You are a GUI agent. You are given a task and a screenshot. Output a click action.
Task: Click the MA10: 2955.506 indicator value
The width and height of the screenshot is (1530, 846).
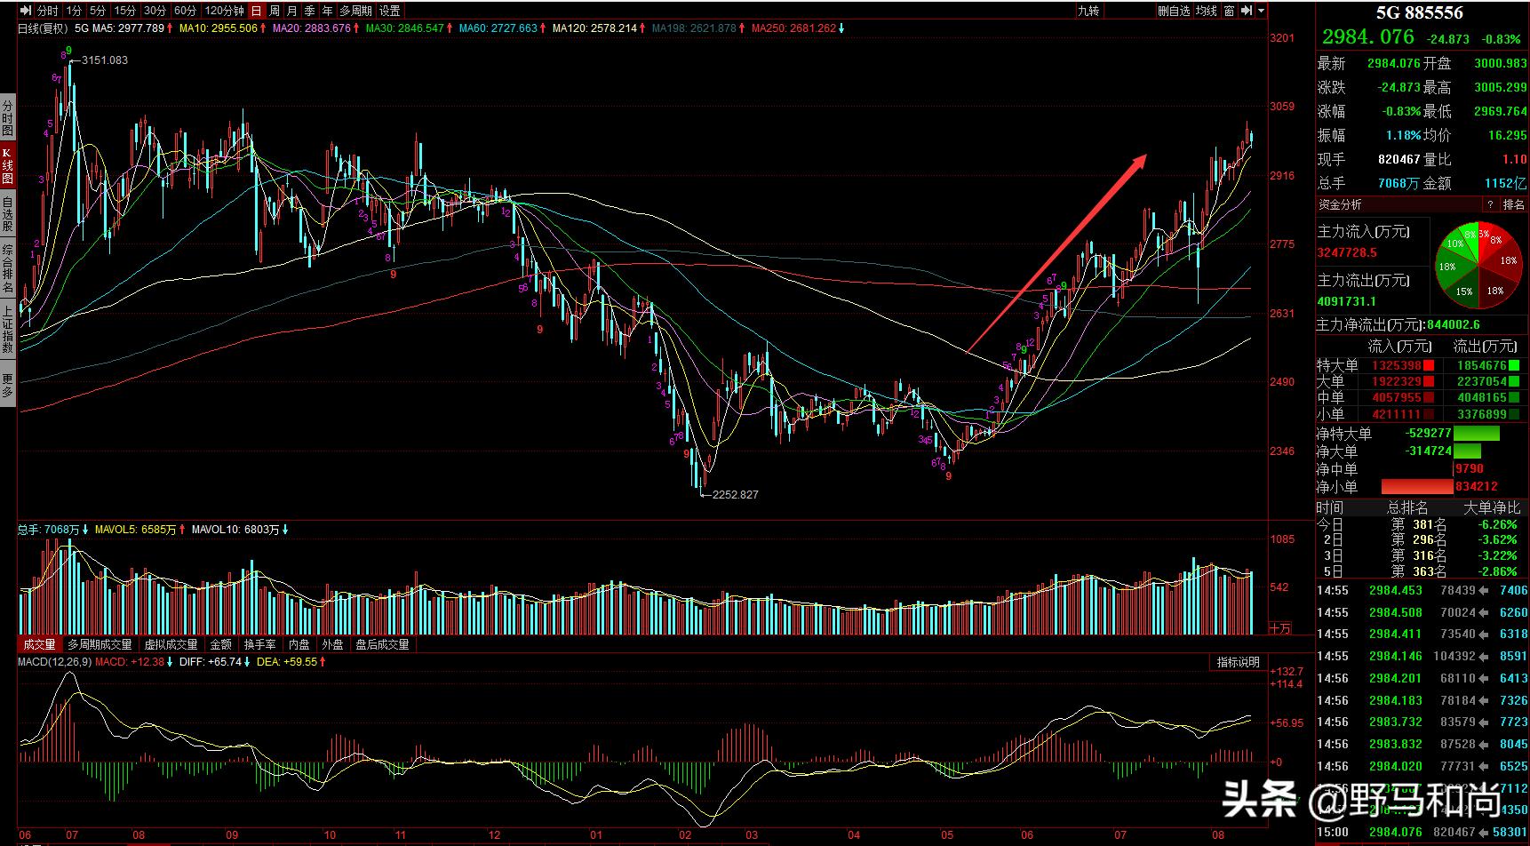218,28
